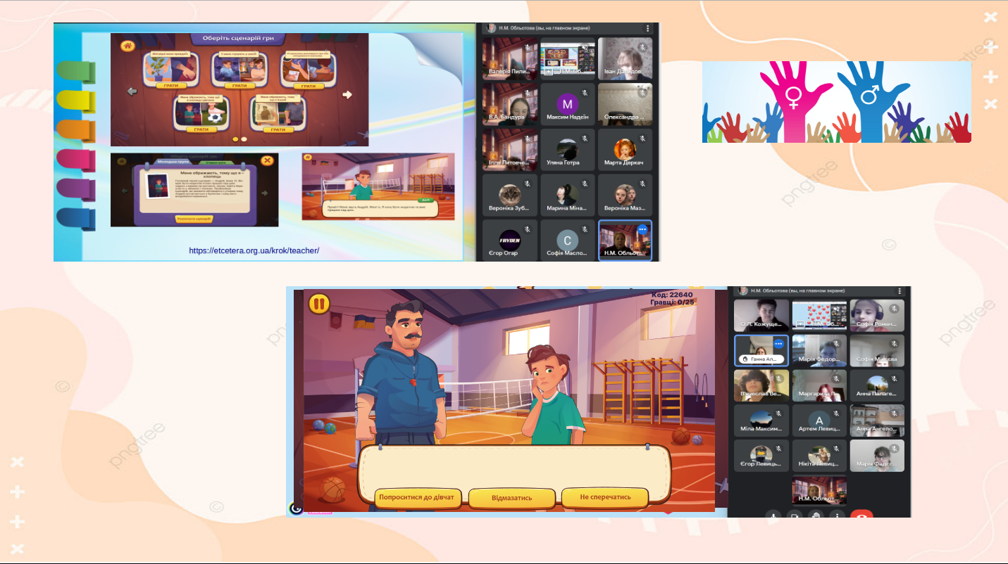1008x564 pixels.
Task: Click the muted mic icon on Софія Роман... tile
Action: point(894,309)
